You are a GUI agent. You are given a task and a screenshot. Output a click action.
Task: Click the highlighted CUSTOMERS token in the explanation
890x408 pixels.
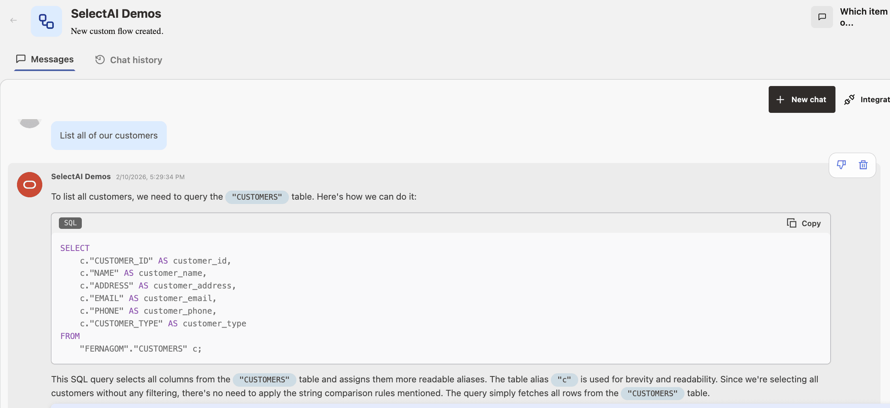coord(264,380)
